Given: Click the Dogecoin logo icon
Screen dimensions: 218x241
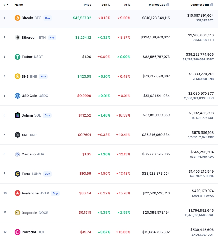Looking at the screenshot, I should click(x=18, y=213).
